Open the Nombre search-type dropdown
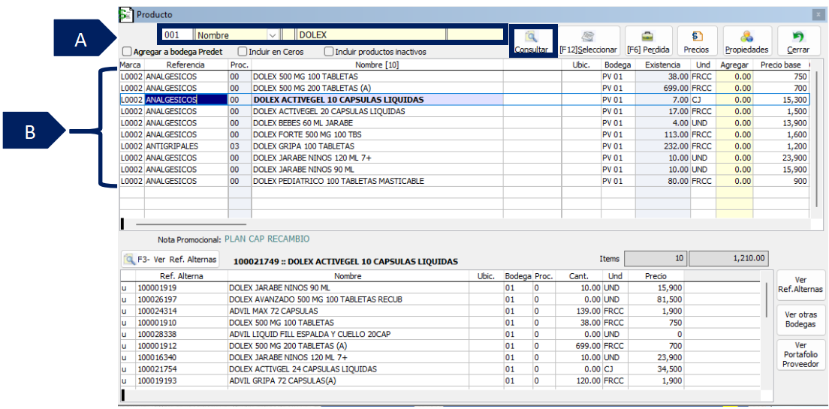 point(273,35)
